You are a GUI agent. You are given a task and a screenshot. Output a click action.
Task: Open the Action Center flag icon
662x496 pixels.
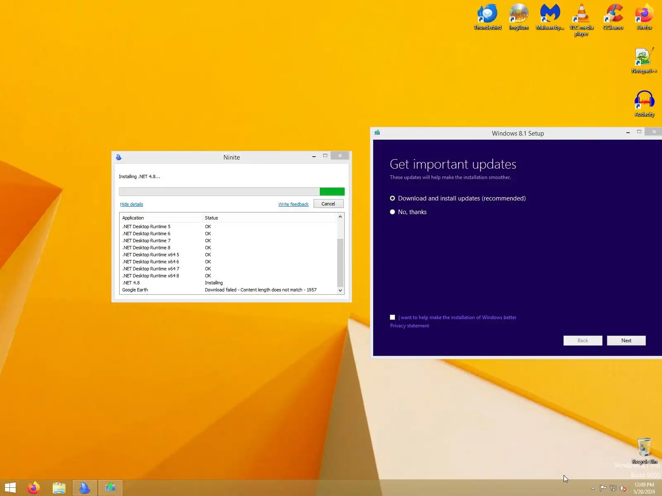[x=603, y=488]
